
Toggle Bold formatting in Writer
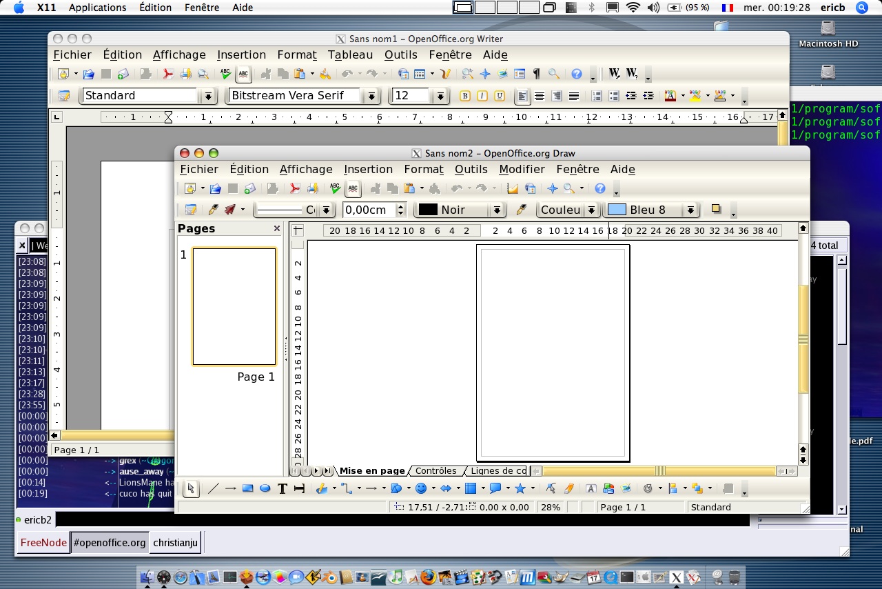[x=465, y=96]
